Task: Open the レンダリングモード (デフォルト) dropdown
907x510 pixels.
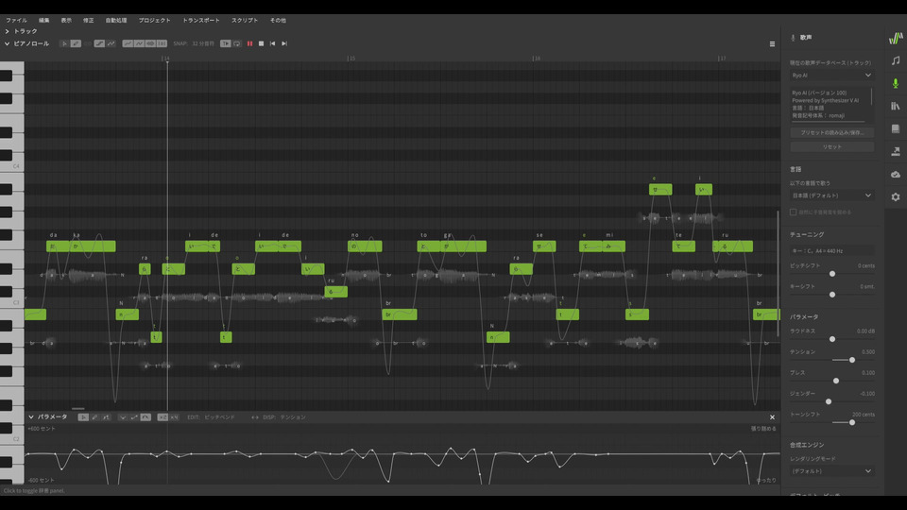Action: pyautogui.click(x=831, y=471)
